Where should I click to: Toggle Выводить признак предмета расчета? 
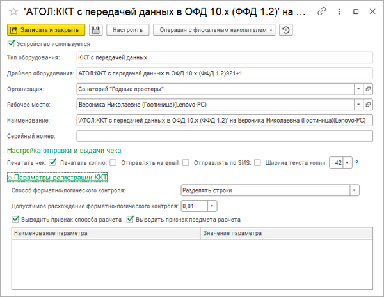pyautogui.click(x=130, y=219)
